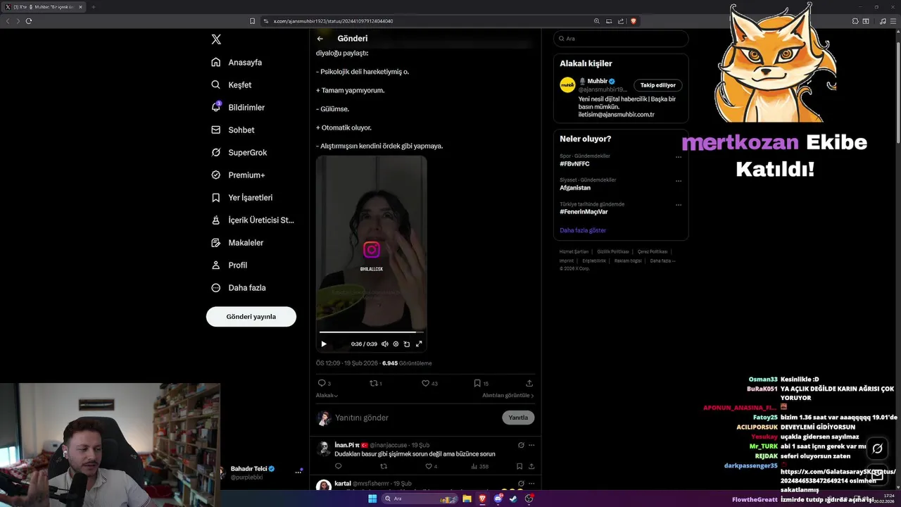The width and height of the screenshot is (901, 507).
Task: Open the Windows Start menu
Action: tap(372, 499)
